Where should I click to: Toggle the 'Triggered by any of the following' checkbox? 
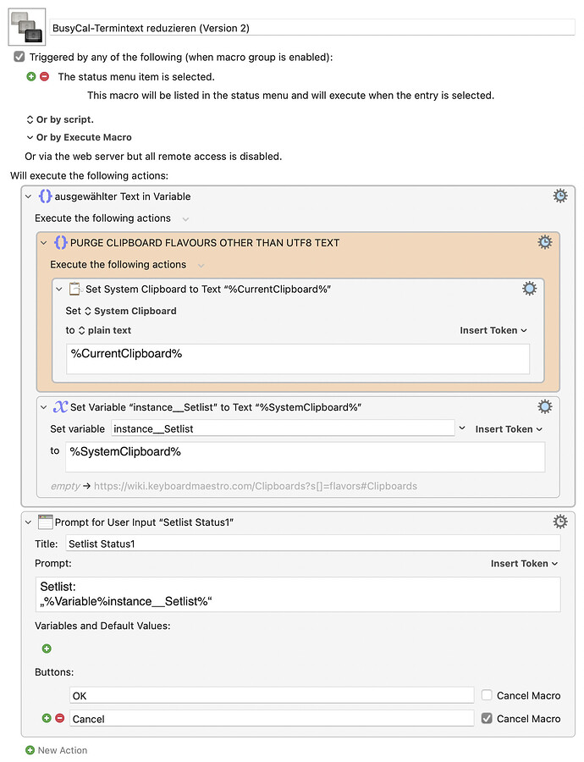point(19,58)
